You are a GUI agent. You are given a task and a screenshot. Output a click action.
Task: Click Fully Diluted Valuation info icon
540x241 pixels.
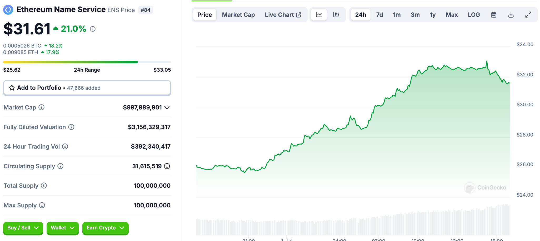(71, 127)
